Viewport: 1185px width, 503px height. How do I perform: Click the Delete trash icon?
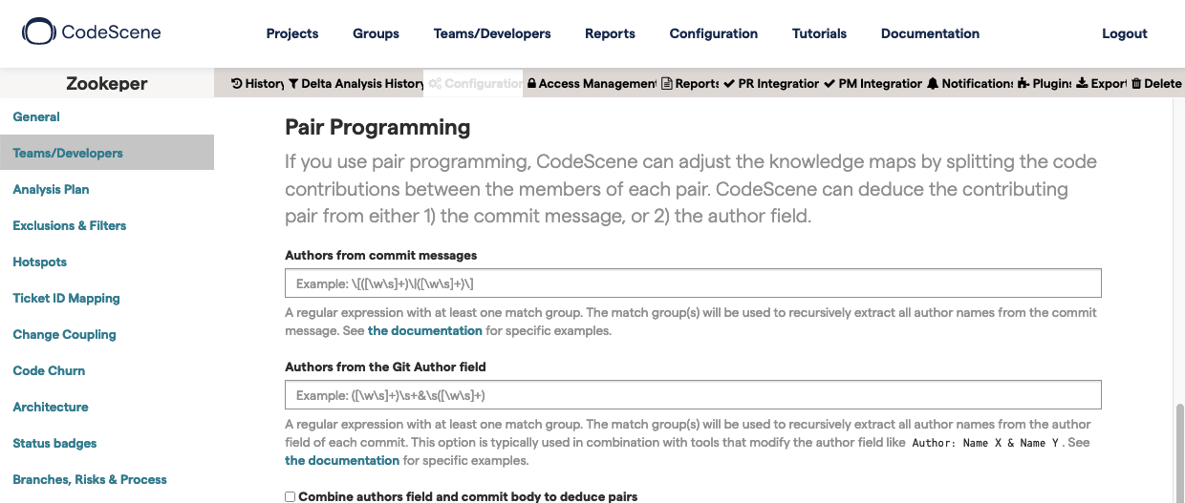click(1136, 84)
